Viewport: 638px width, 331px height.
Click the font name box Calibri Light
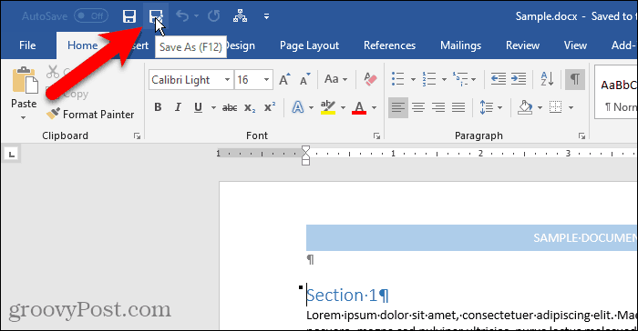point(186,80)
